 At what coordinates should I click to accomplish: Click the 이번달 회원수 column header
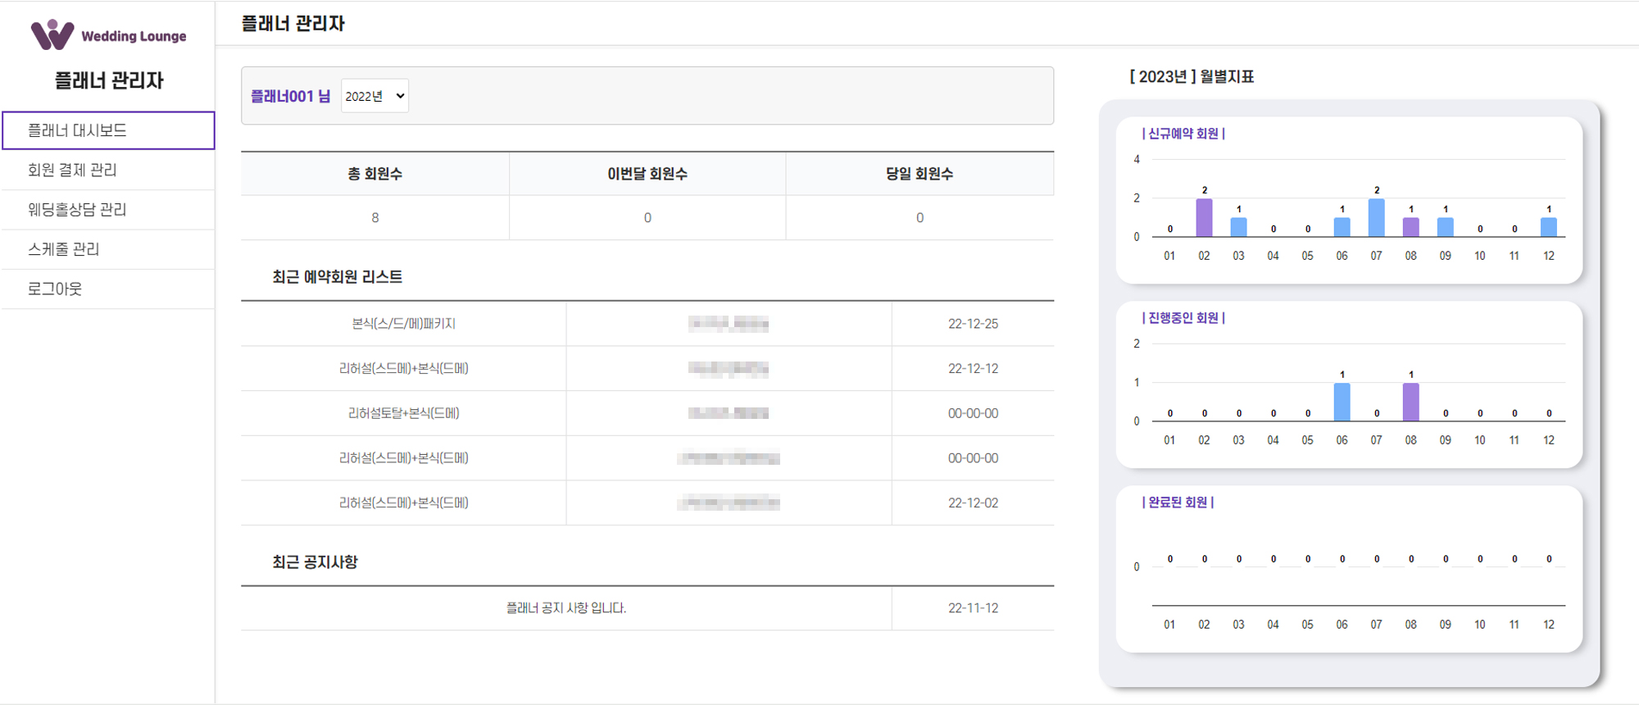point(647,174)
